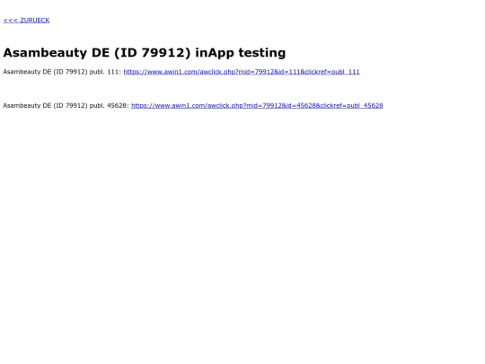Click the 'publ. 45628:' label text
Screen dimensions: 485x364
tap(110, 105)
